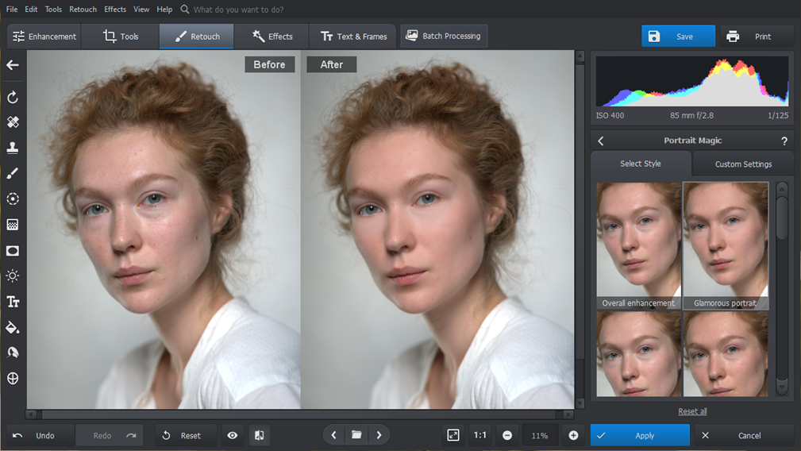Click the Reset all link
Image resolution: width=801 pixels, height=451 pixels.
click(692, 411)
